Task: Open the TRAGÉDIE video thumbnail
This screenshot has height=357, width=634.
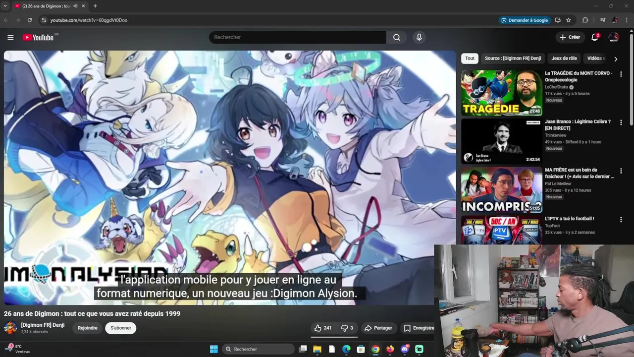Action: [x=501, y=93]
